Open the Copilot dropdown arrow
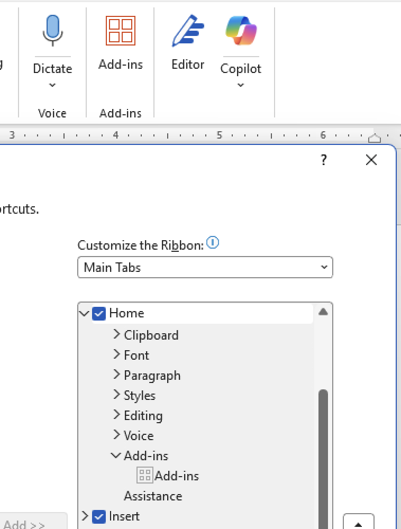This screenshot has width=401, height=529. click(x=241, y=85)
